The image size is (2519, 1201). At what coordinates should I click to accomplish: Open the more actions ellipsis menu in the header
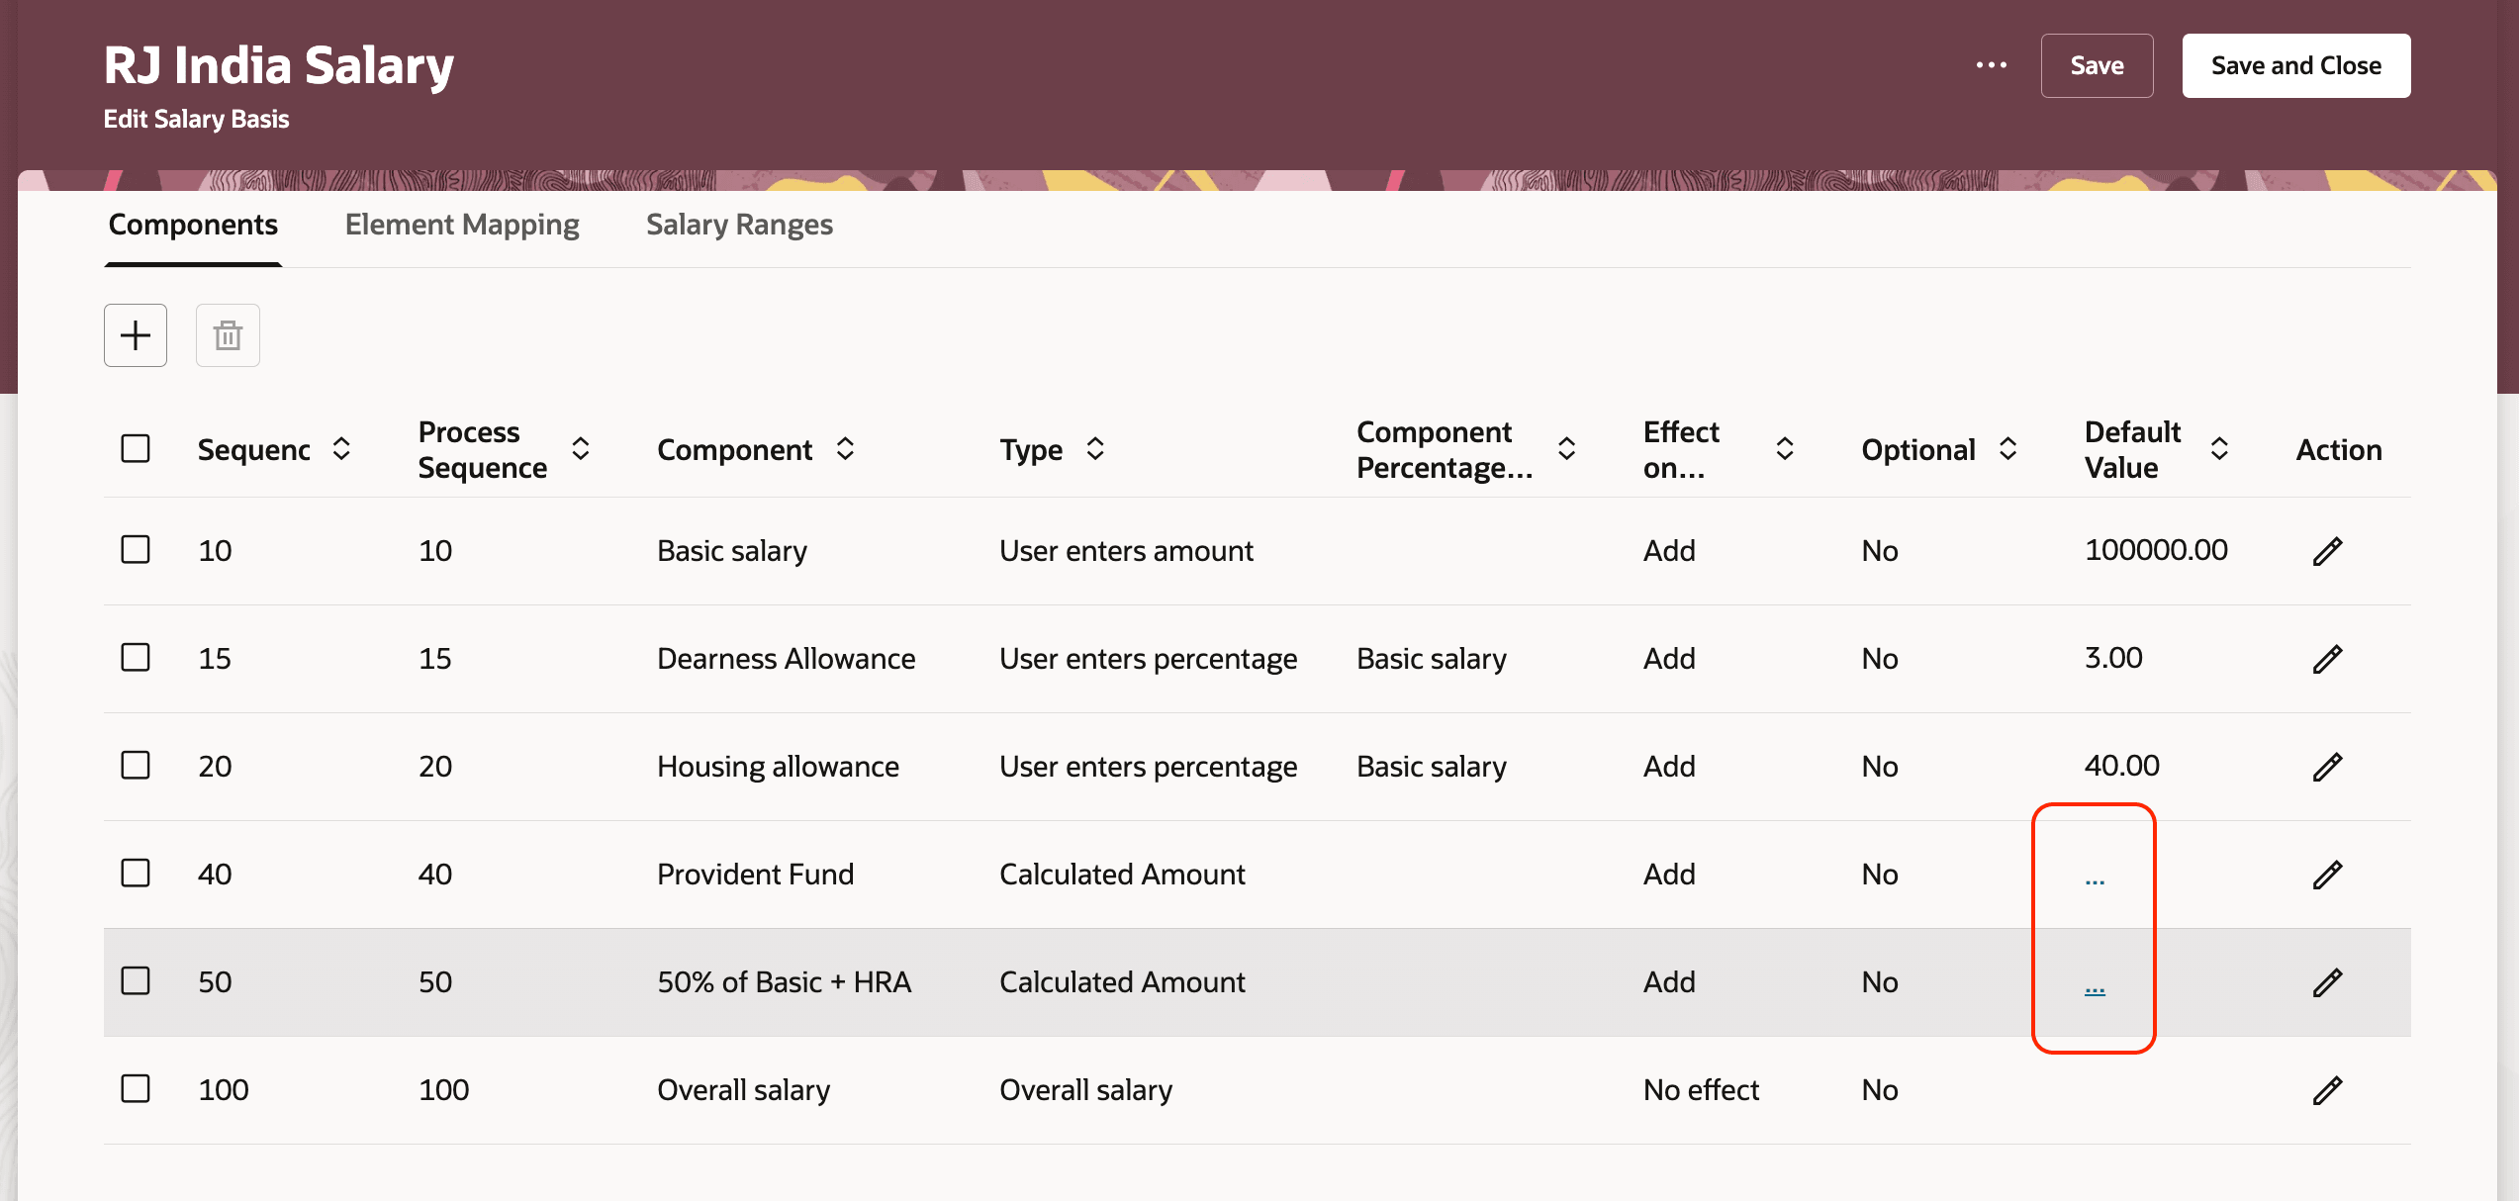click(1990, 63)
